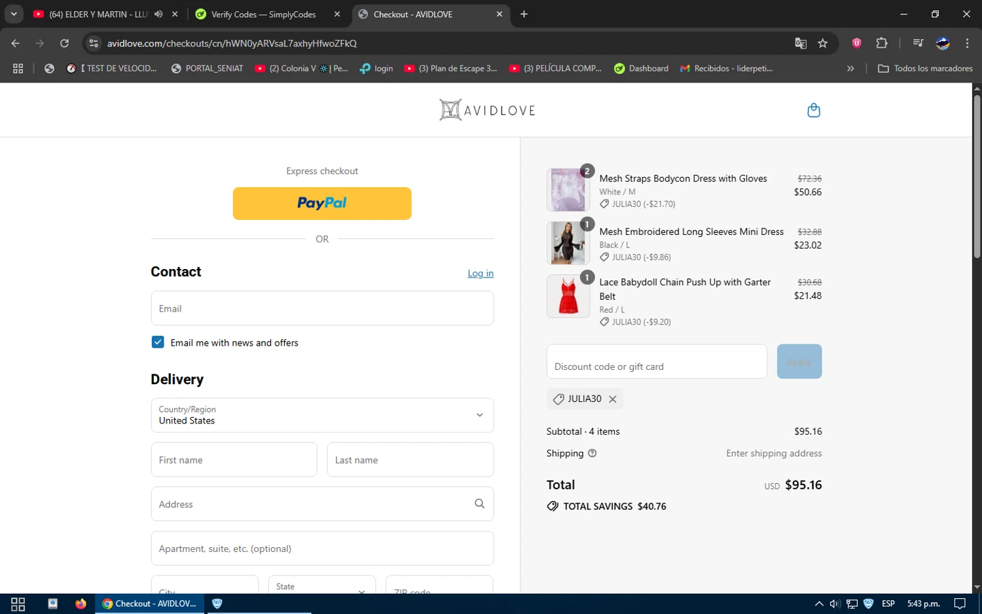View site information icon in address bar
982x614 pixels.
tap(94, 43)
